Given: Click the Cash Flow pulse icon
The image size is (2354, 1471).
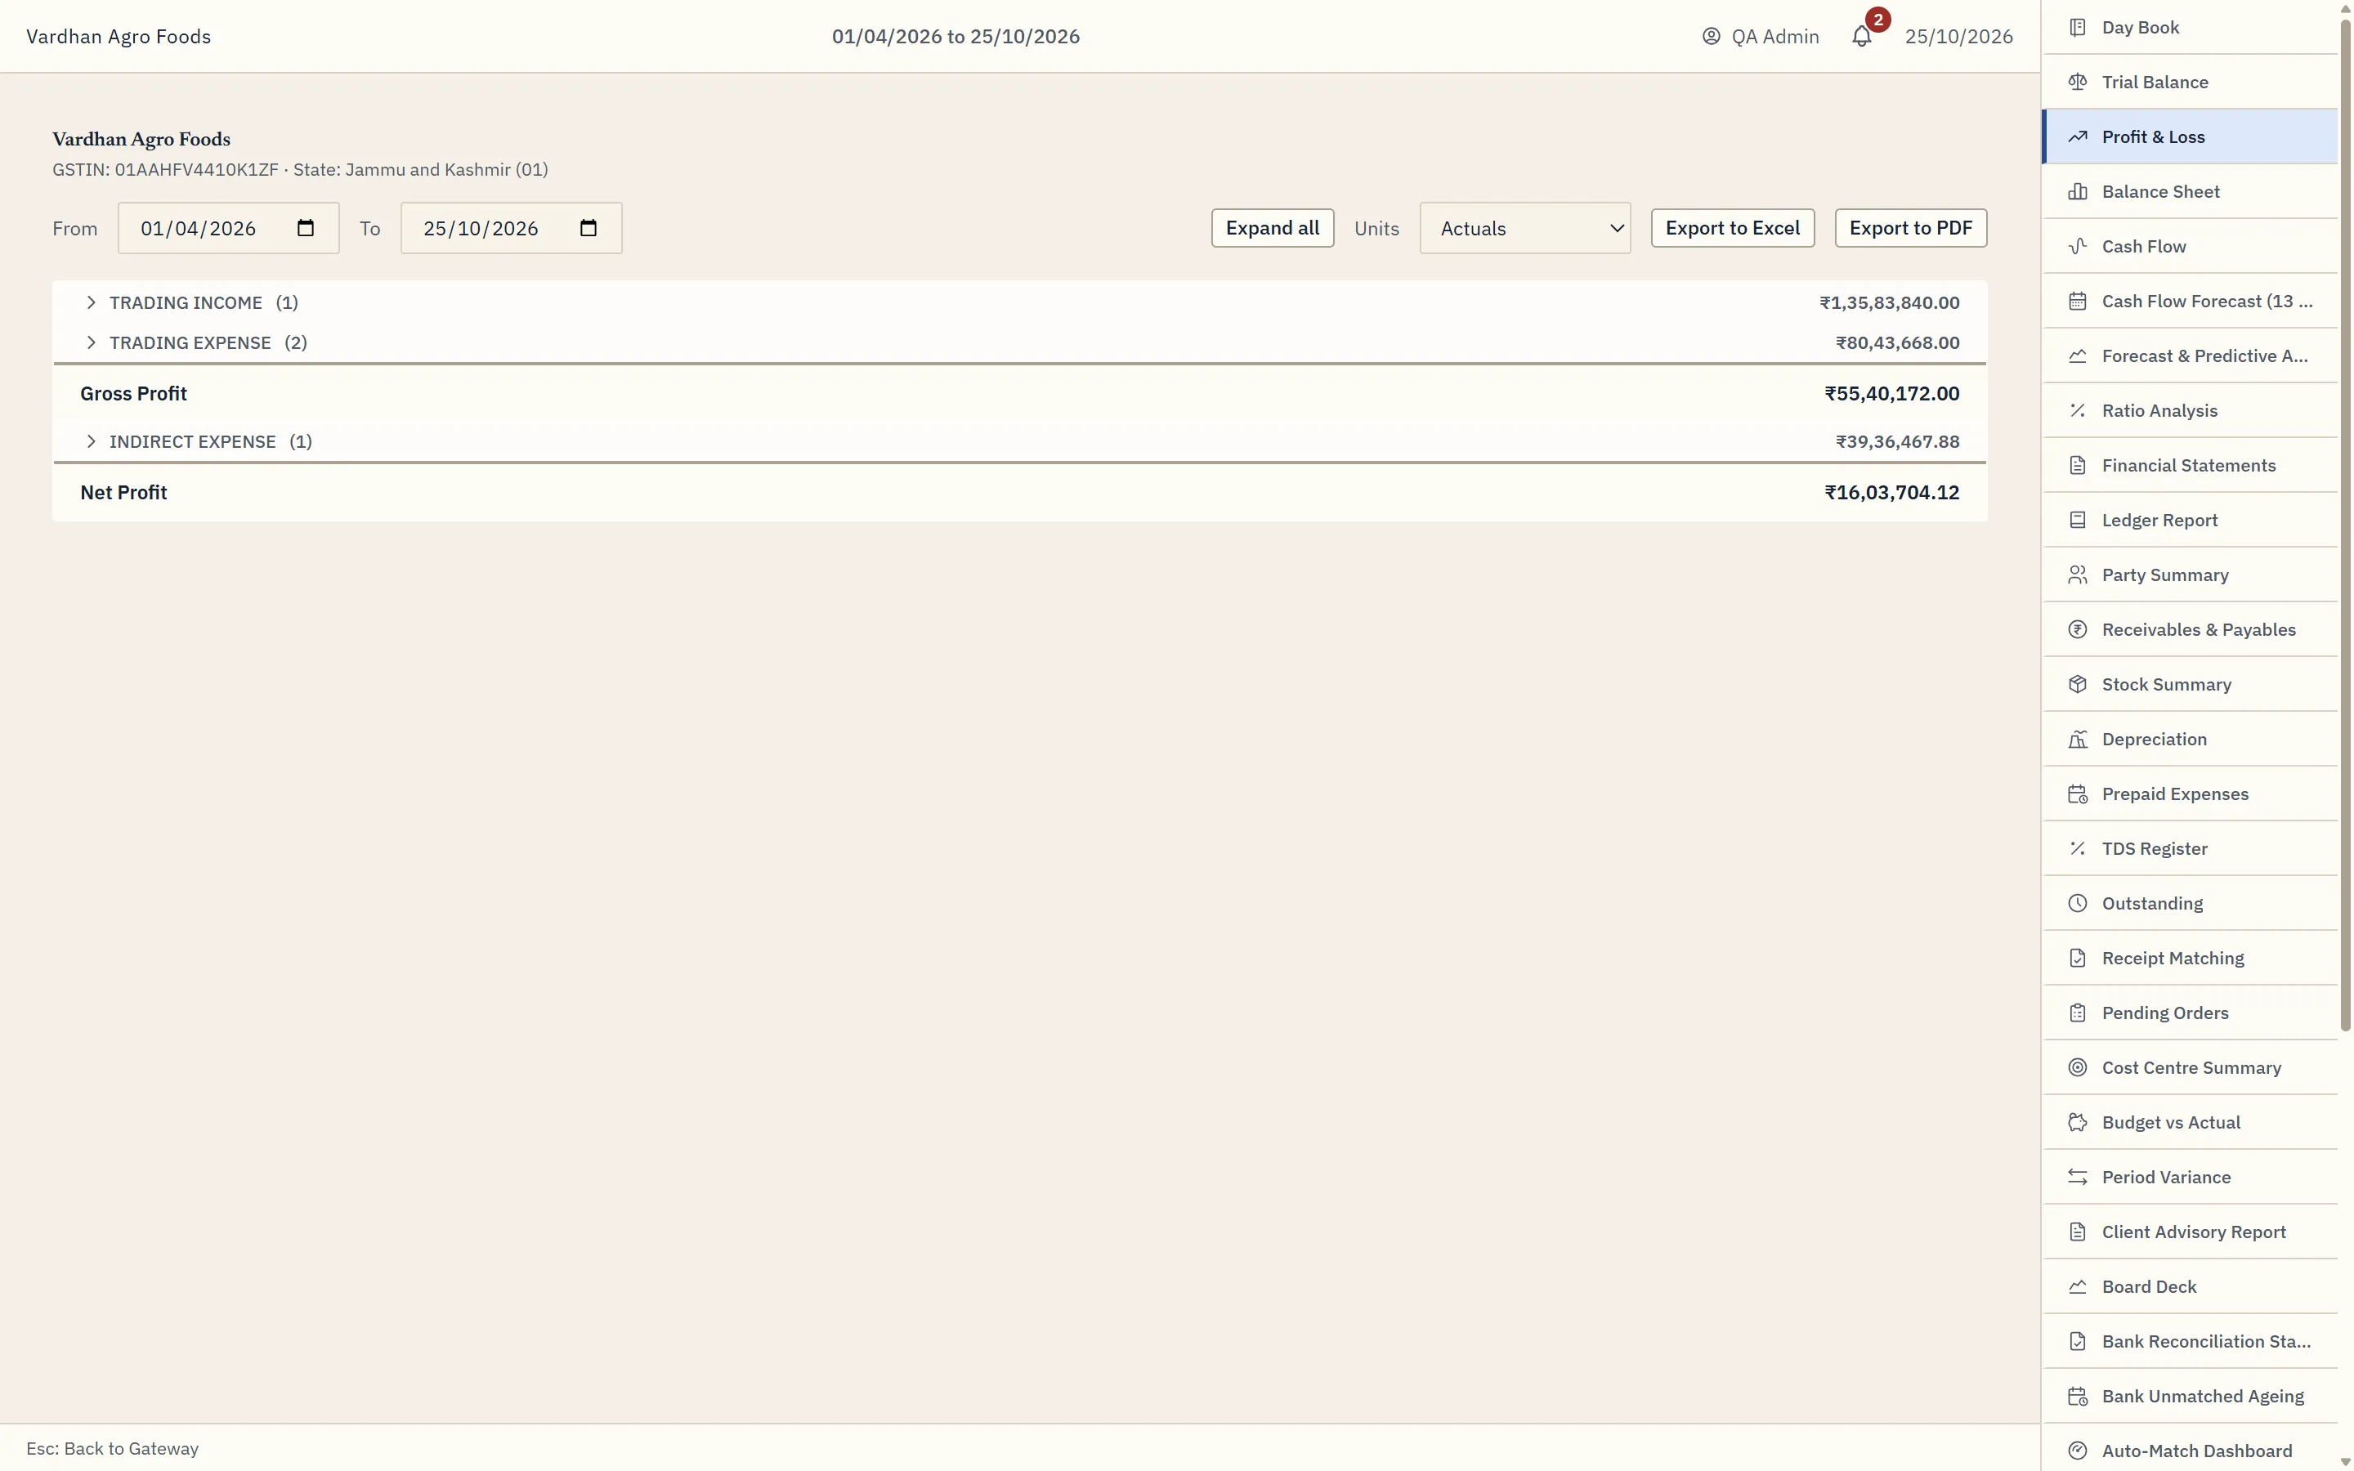Looking at the screenshot, I should [2078, 246].
